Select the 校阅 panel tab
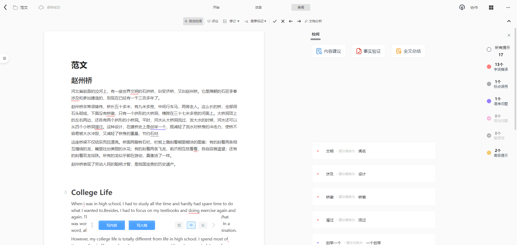Viewport: 517px width, 245px height. pos(316,34)
